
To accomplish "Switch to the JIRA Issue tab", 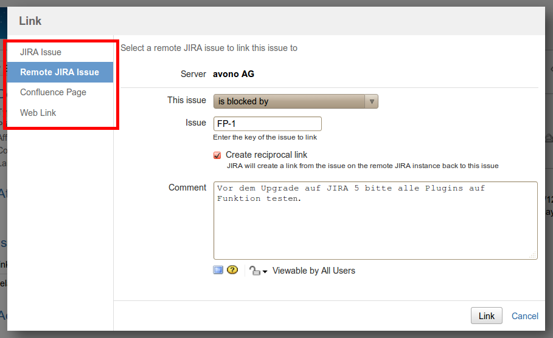I will click(x=41, y=52).
